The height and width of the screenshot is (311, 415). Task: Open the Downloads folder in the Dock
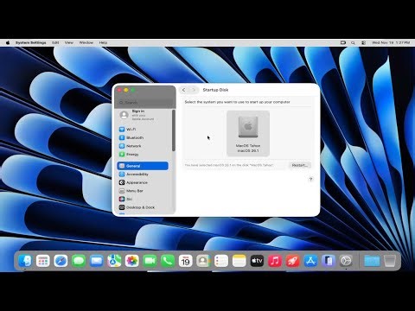[x=372, y=261]
